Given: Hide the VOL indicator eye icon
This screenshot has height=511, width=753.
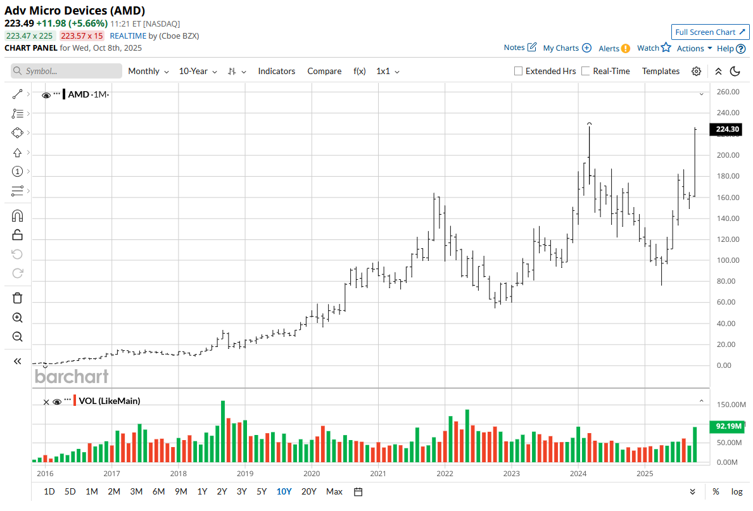Looking at the screenshot, I should point(56,402).
